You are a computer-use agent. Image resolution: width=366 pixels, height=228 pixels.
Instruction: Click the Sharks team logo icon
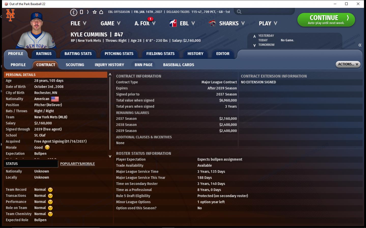click(212, 23)
